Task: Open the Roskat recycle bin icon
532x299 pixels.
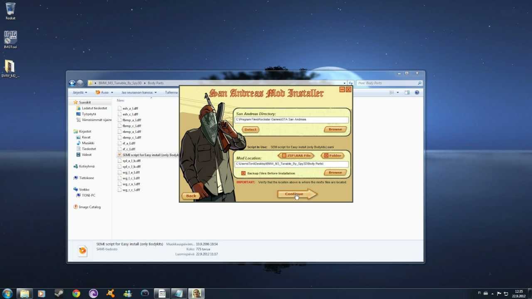Action: coord(10,12)
